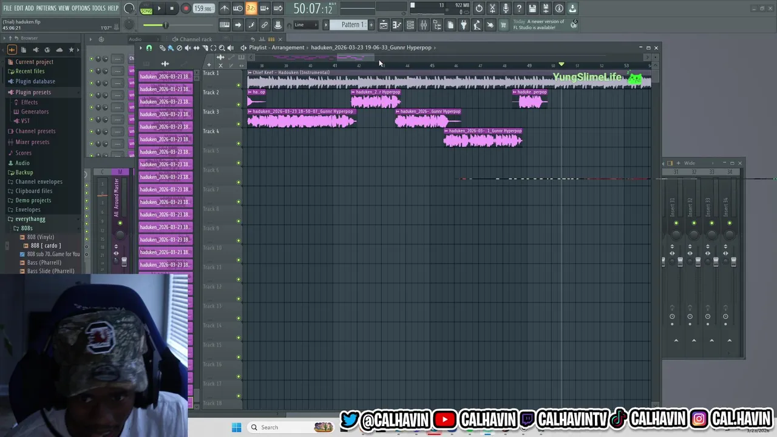The image size is (777, 437).
Task: Open the OPTIONS menu
Action: 81,8
